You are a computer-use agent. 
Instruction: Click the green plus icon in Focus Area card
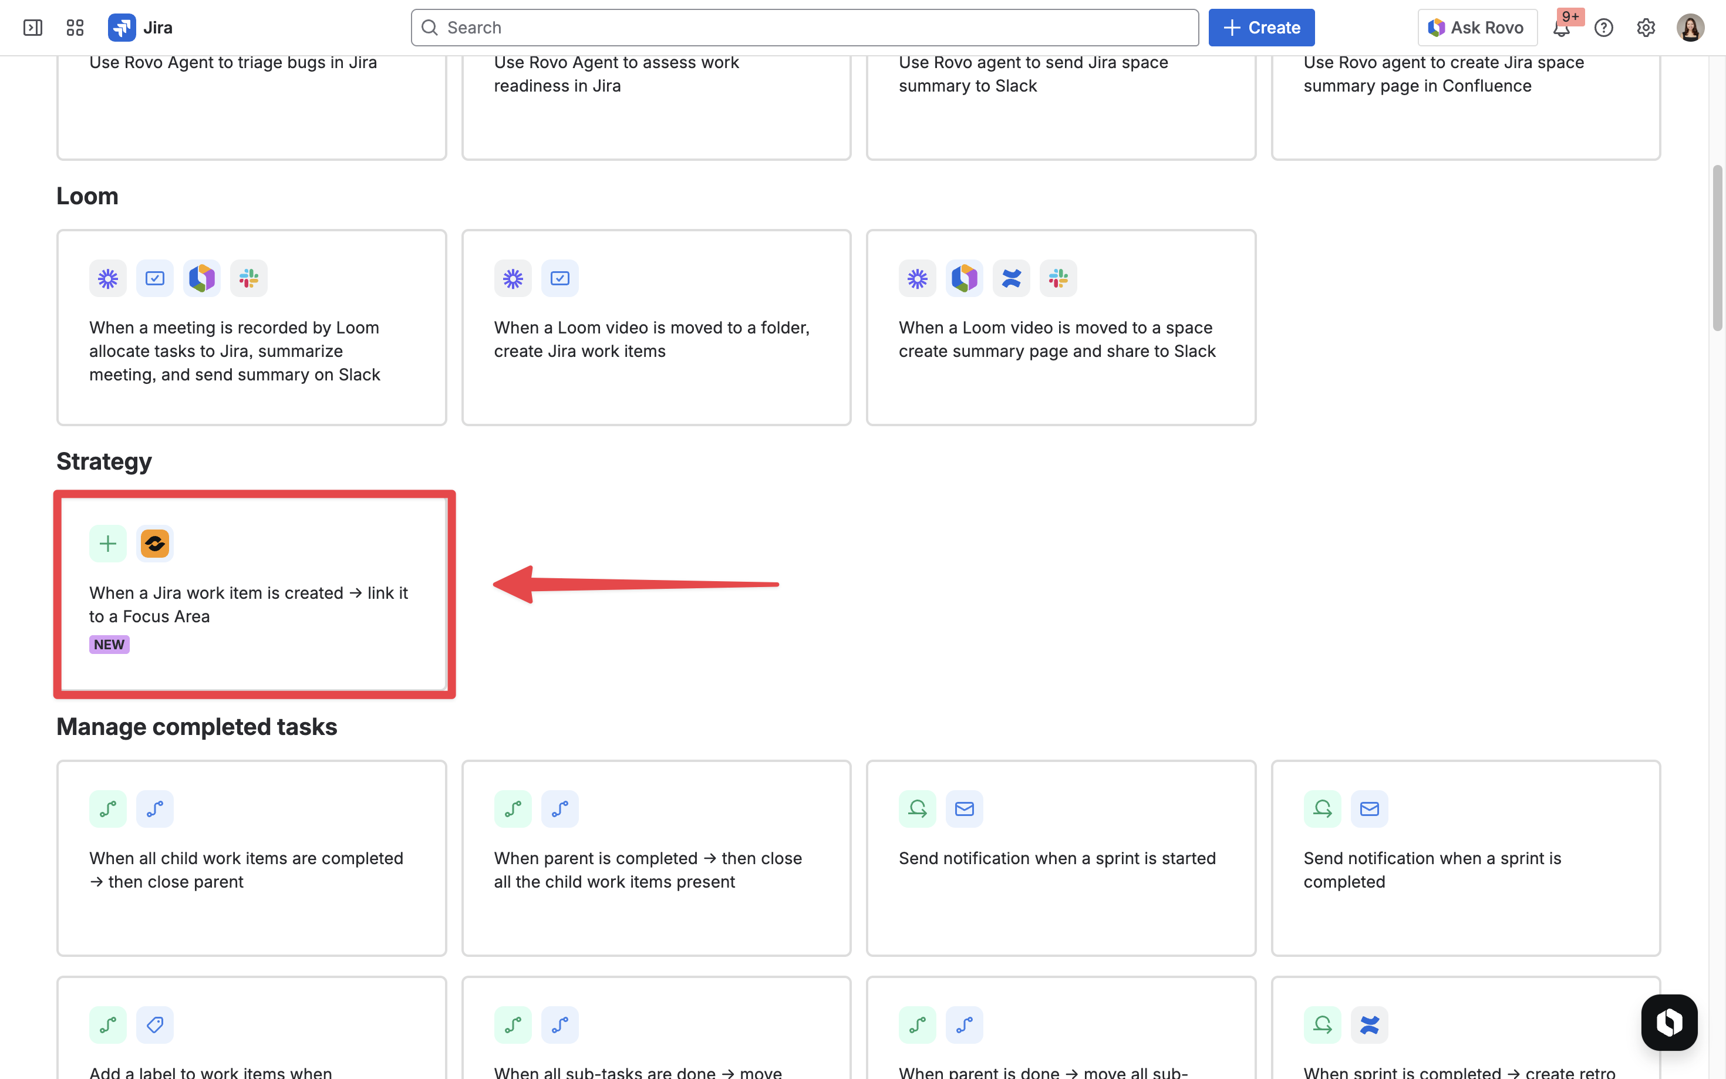click(108, 544)
